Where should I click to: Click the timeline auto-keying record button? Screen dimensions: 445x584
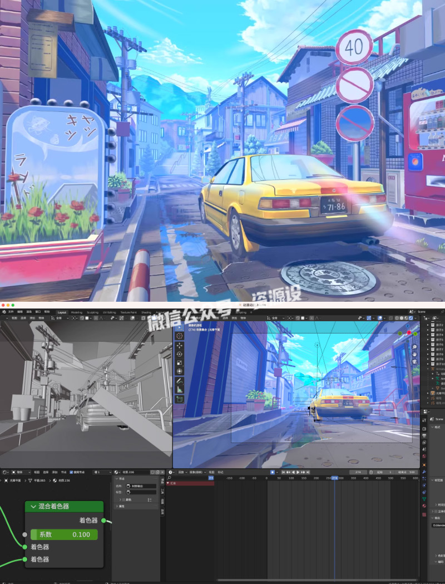273,472
